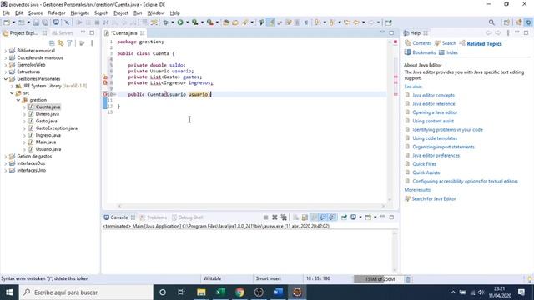Open the Quick Fixes help link
The image size is (534, 300).
point(424,164)
